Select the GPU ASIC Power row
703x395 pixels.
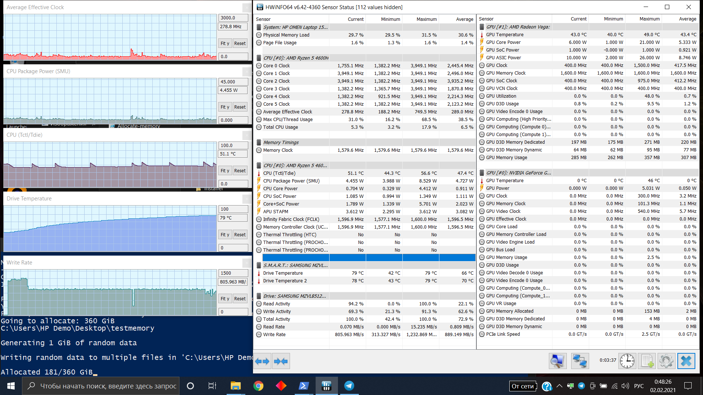coord(588,58)
